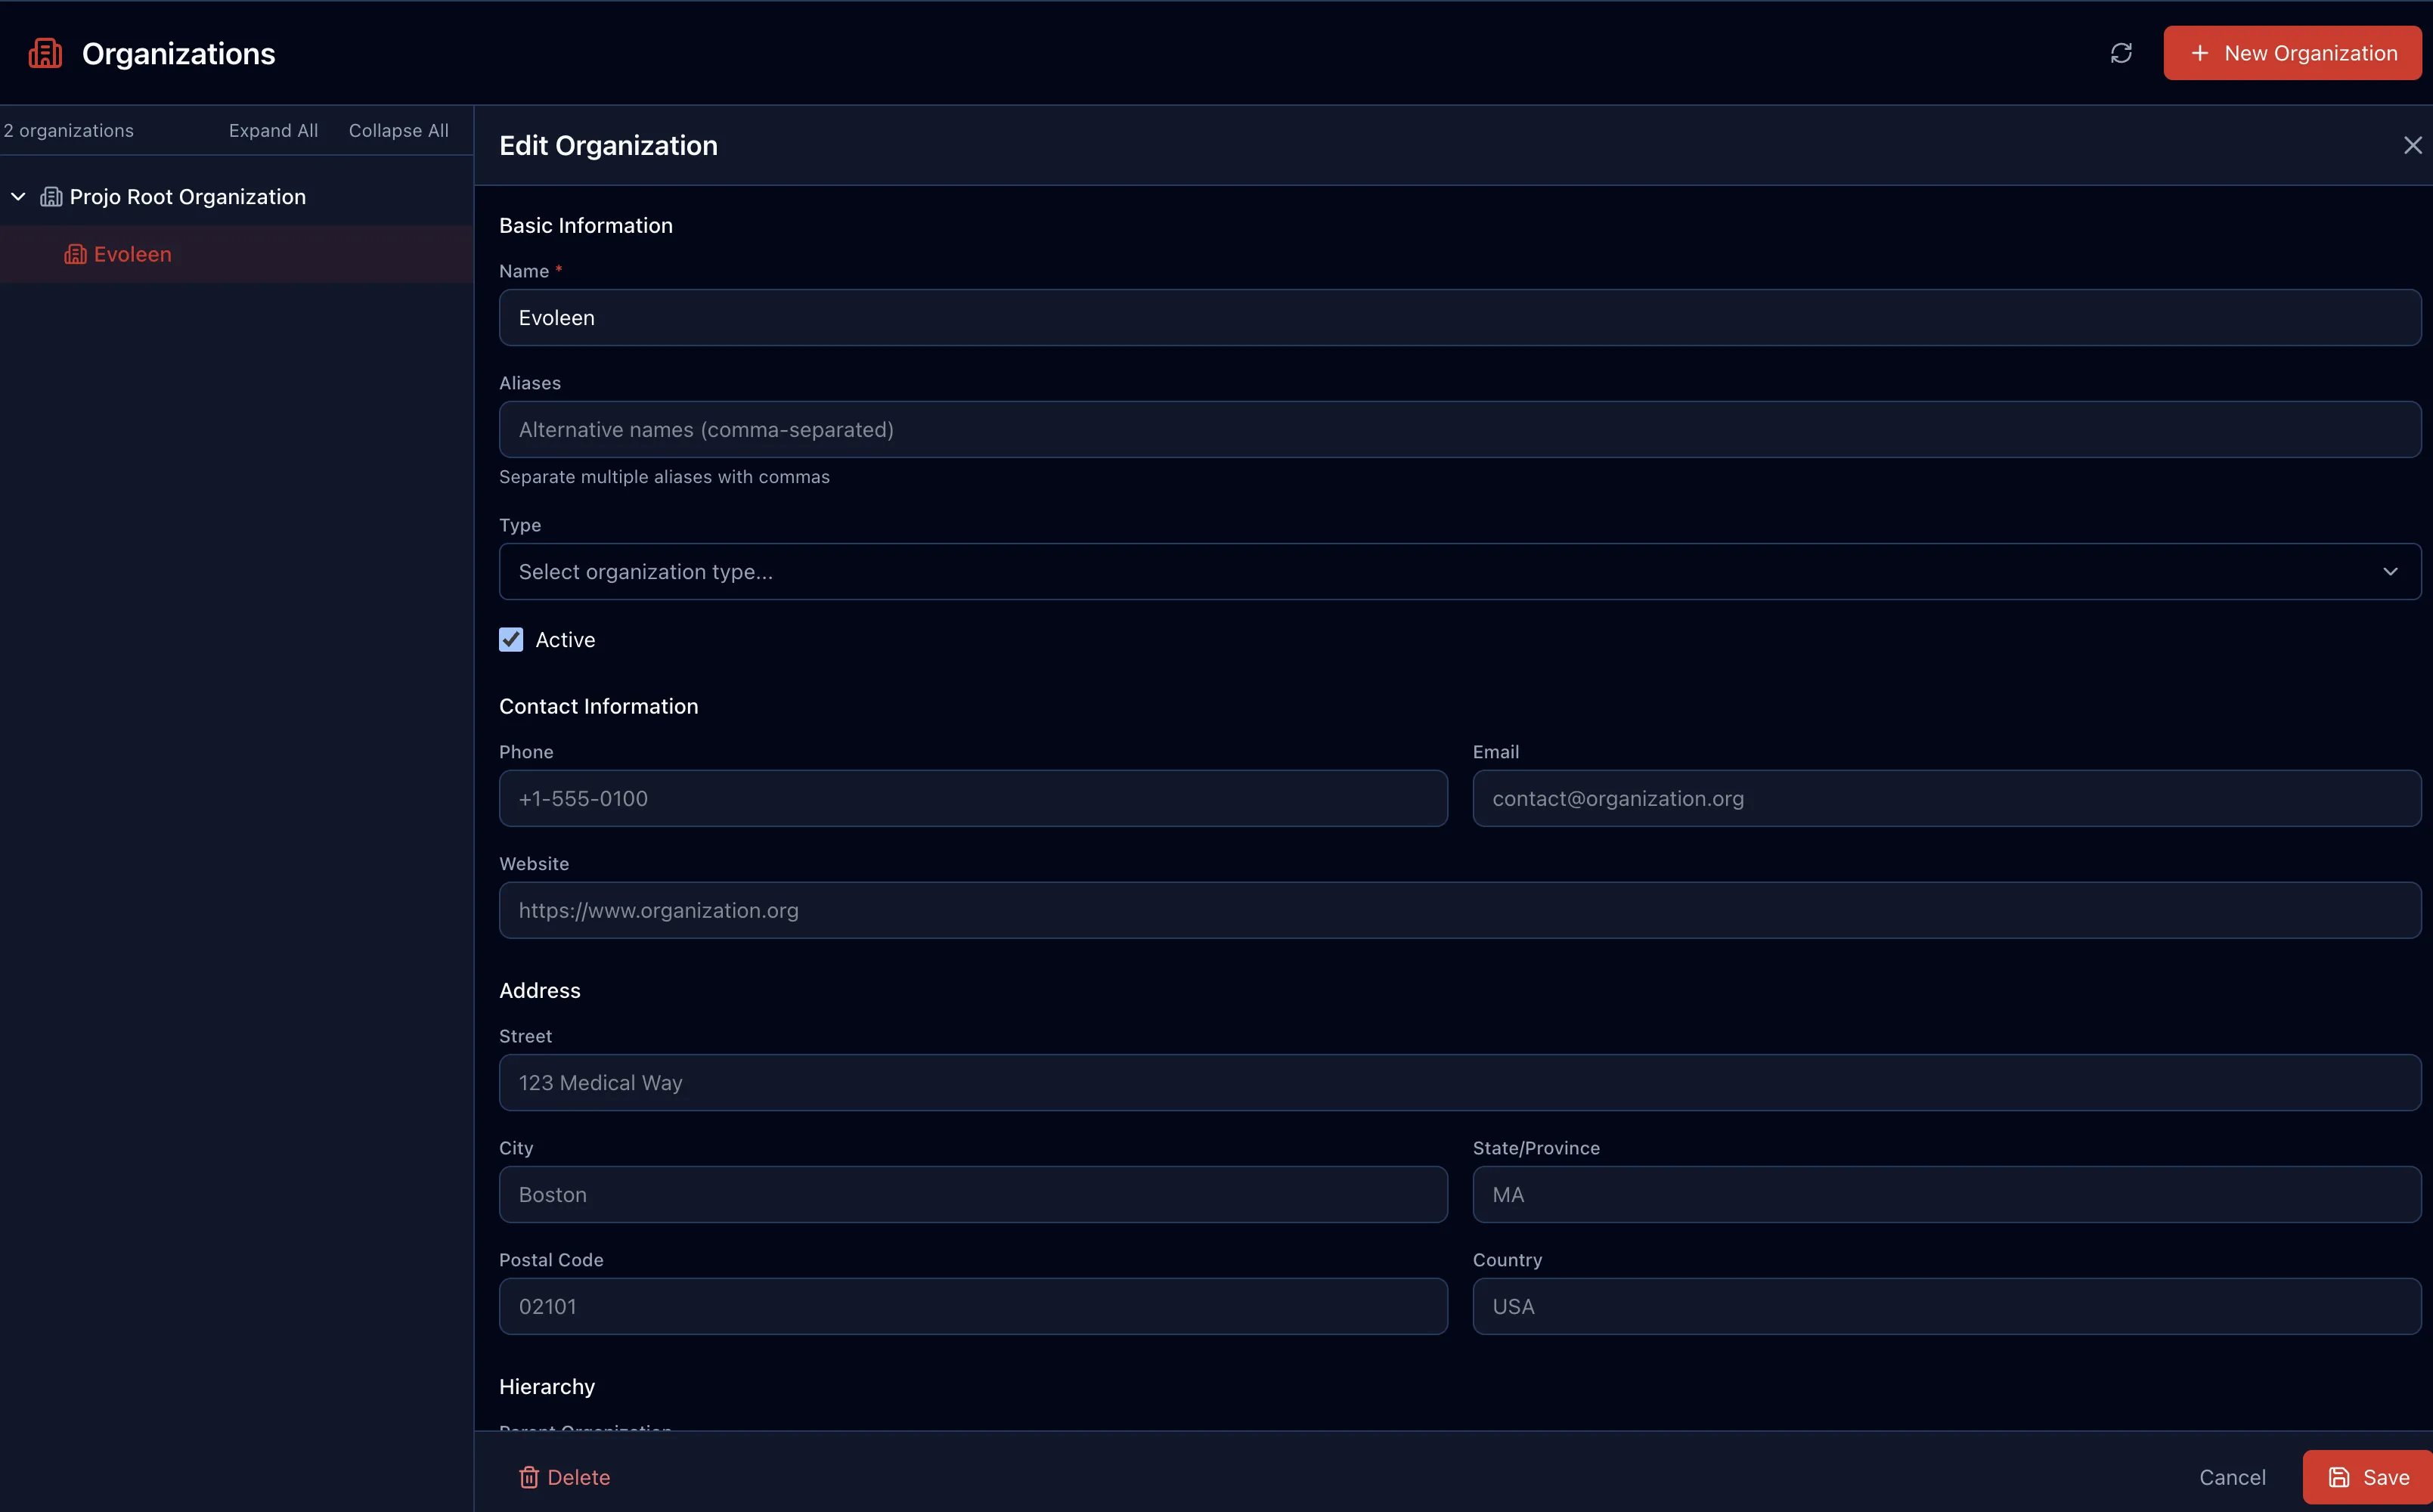The height and width of the screenshot is (1512, 2433).
Task: Click the chevron arrow on the Type selector
Action: [2391, 571]
